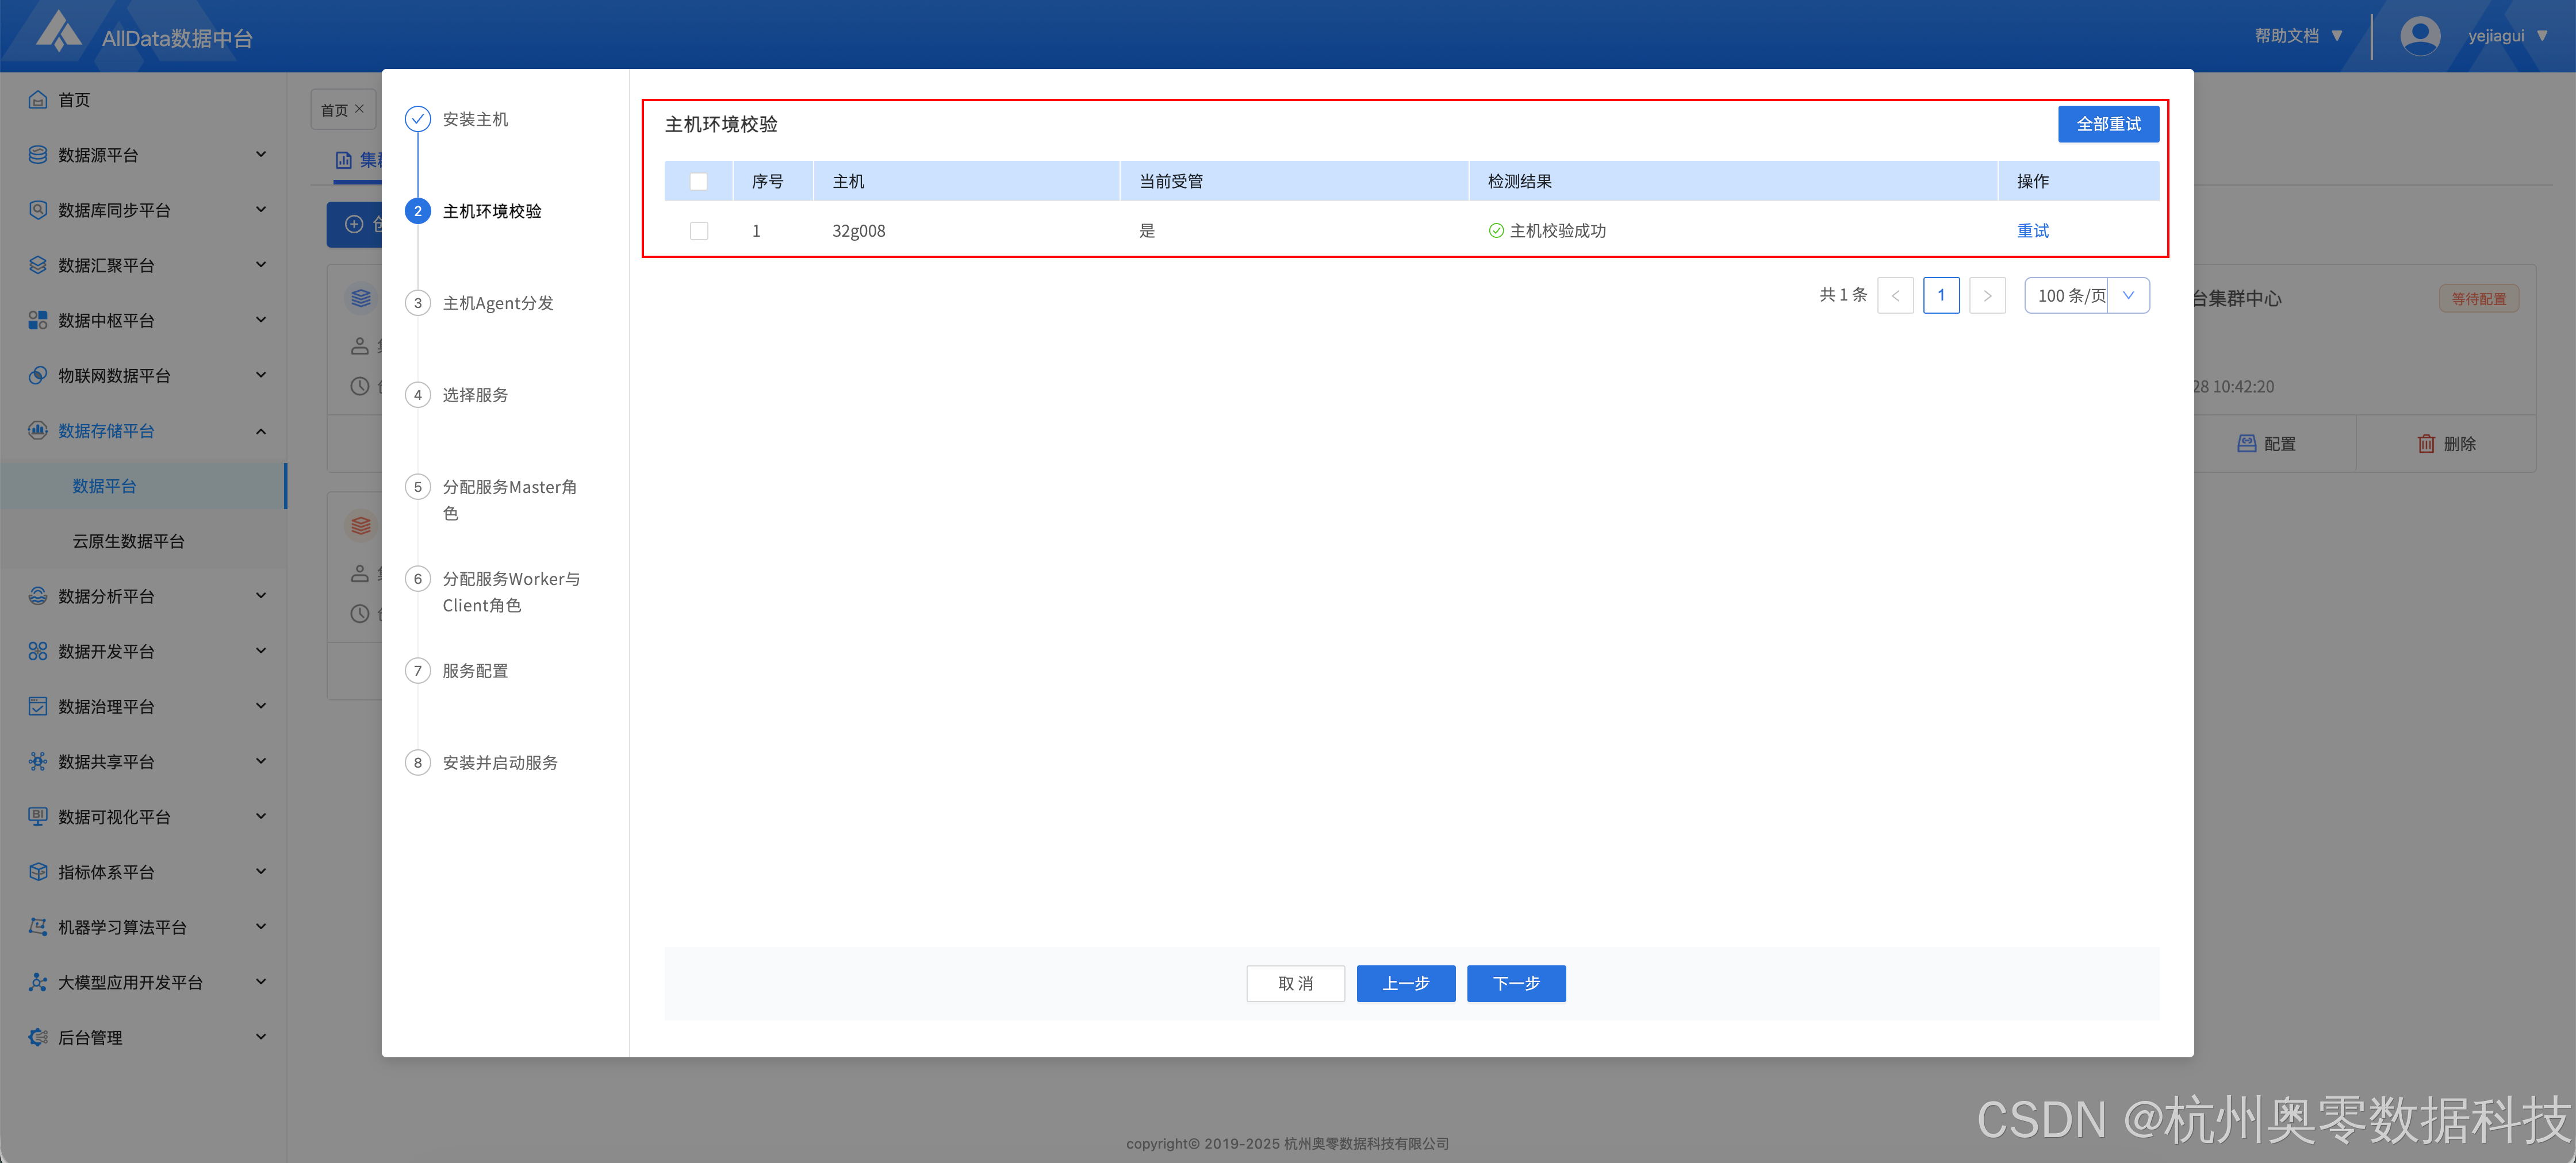Check the checkbox for host 32g008
The height and width of the screenshot is (1163, 2576).
click(x=698, y=231)
